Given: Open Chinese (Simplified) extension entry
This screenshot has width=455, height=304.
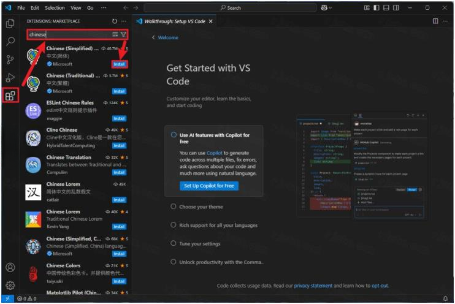Looking at the screenshot, I should 77,56.
